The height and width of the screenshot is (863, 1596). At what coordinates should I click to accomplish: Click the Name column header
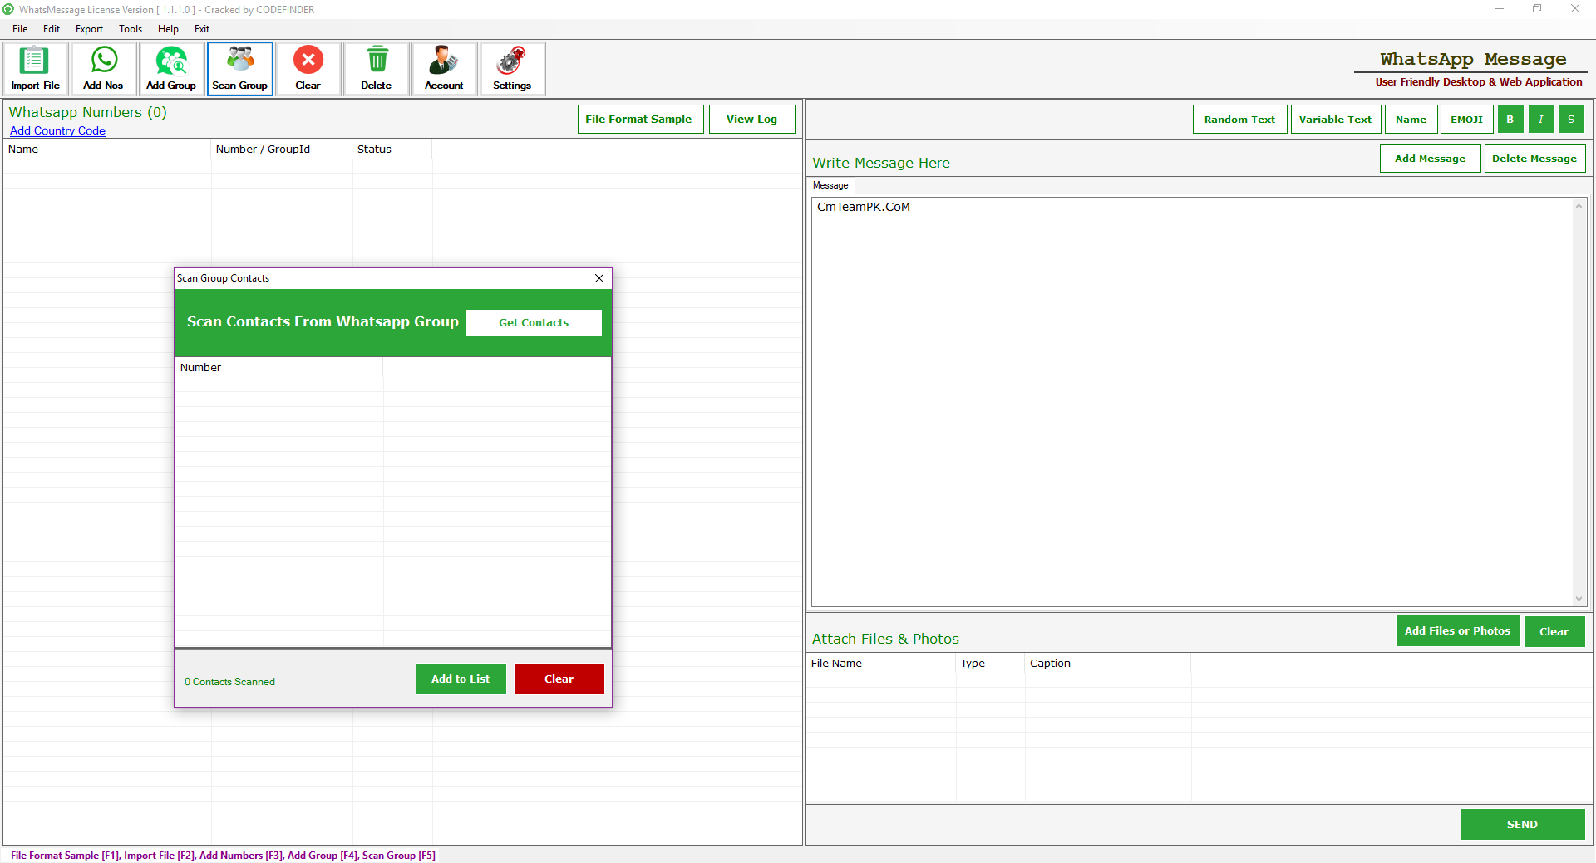pyautogui.click(x=107, y=150)
